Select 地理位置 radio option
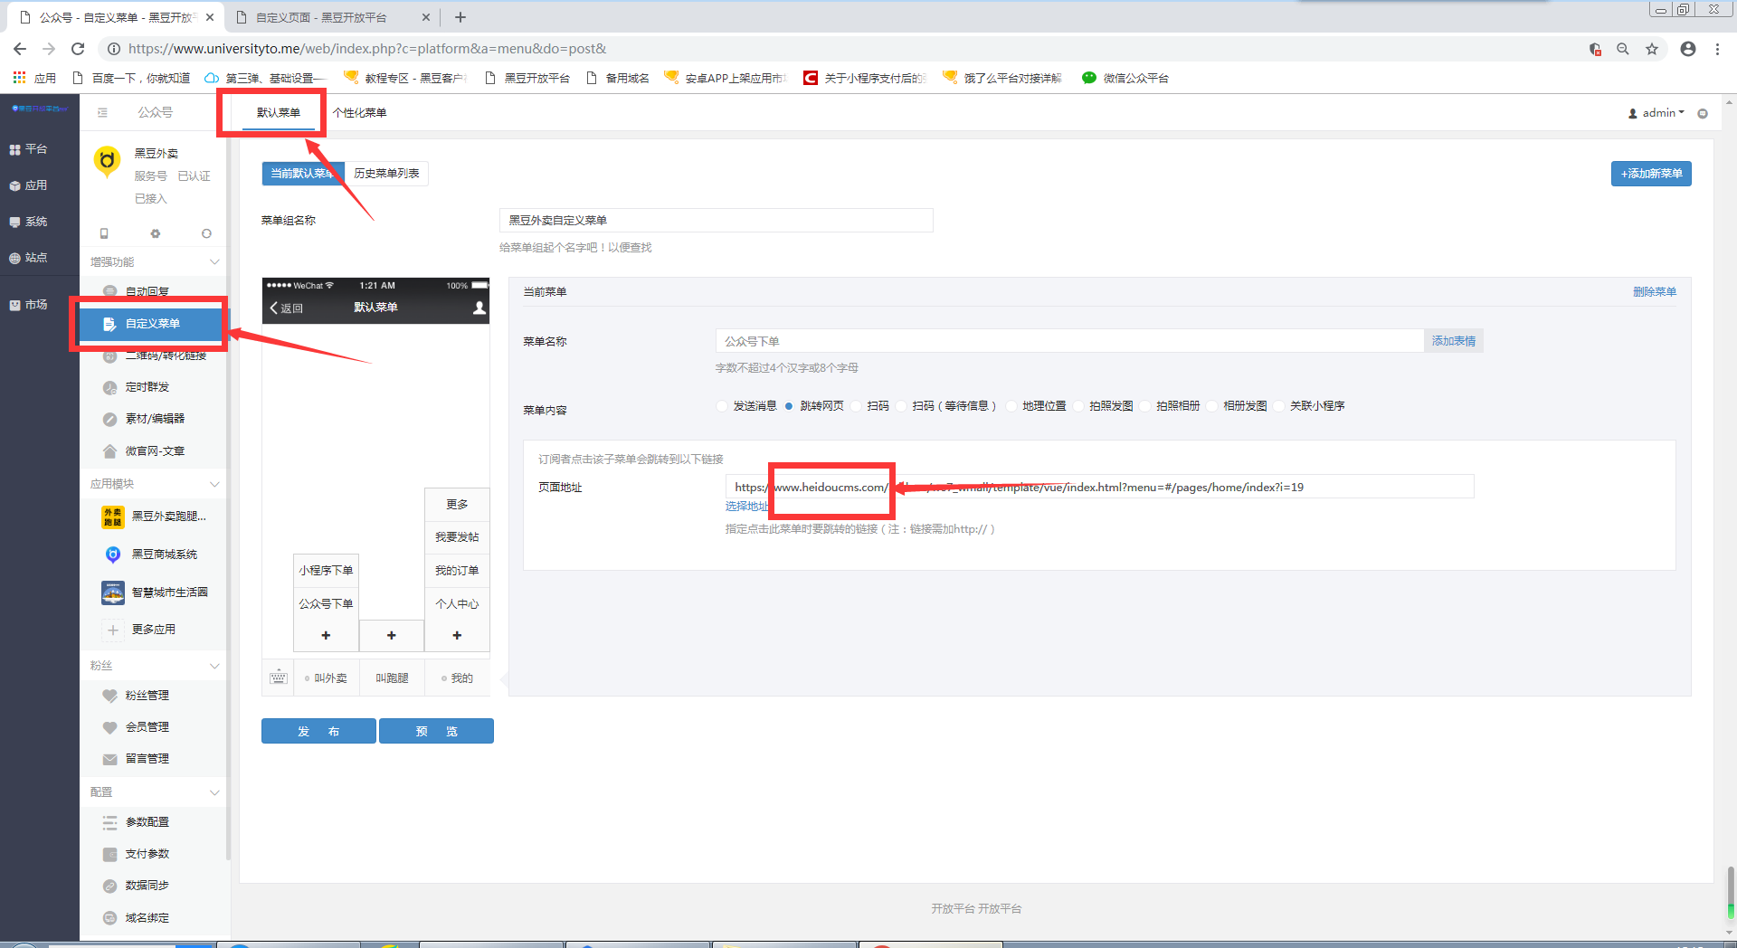The width and height of the screenshot is (1737, 948). (1011, 406)
